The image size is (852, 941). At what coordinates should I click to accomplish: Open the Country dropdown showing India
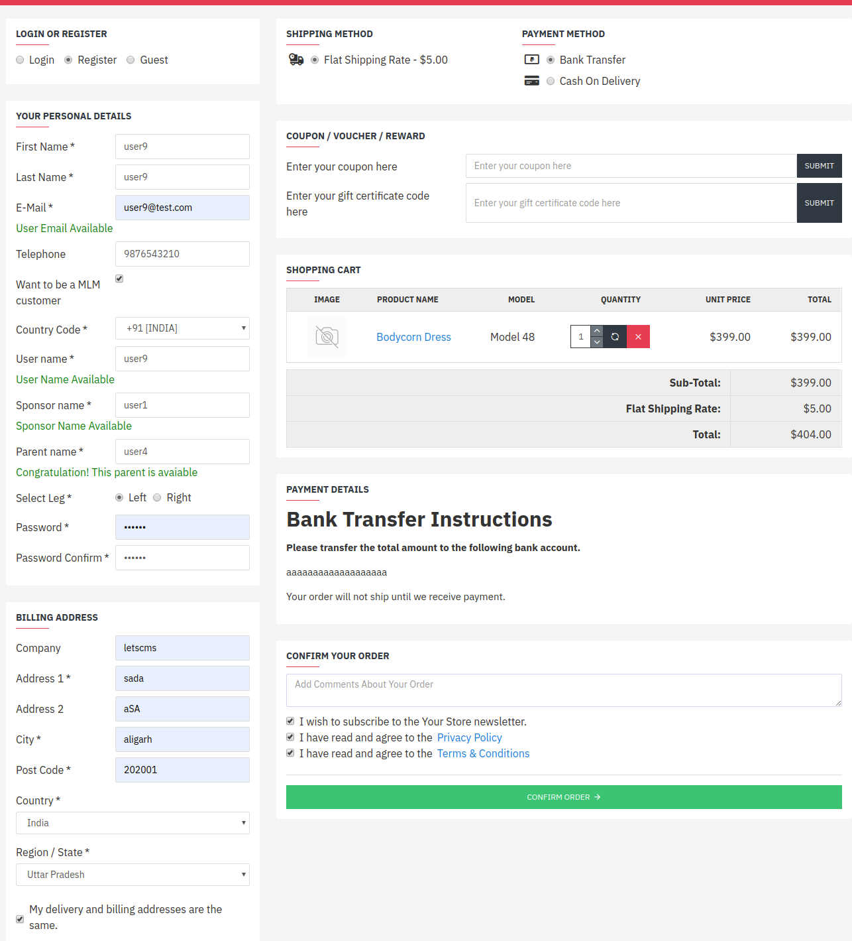(133, 823)
